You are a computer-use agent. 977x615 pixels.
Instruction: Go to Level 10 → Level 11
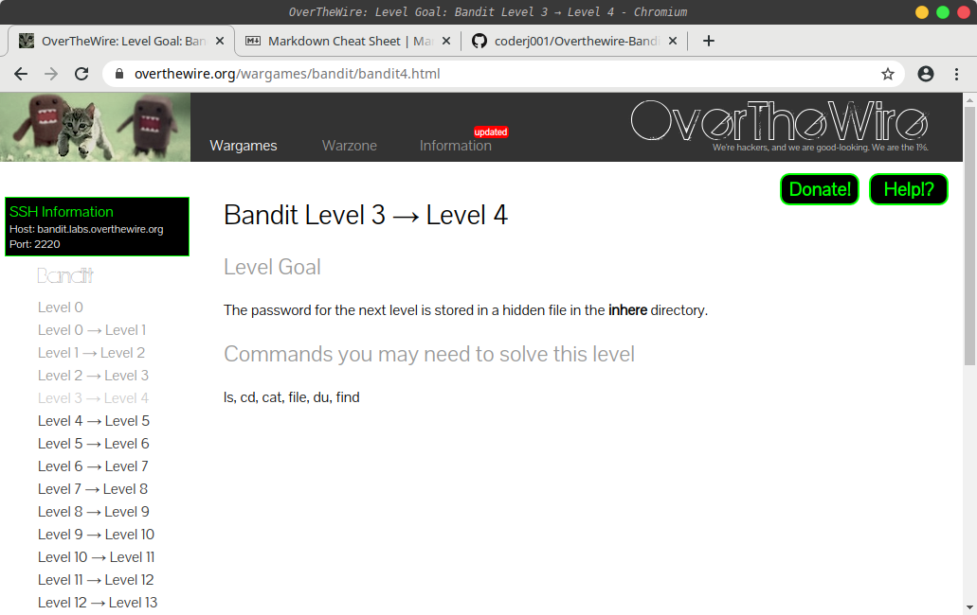coord(96,557)
